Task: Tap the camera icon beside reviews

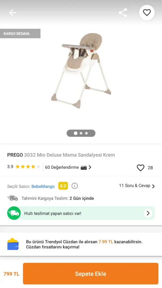Action: point(84,168)
